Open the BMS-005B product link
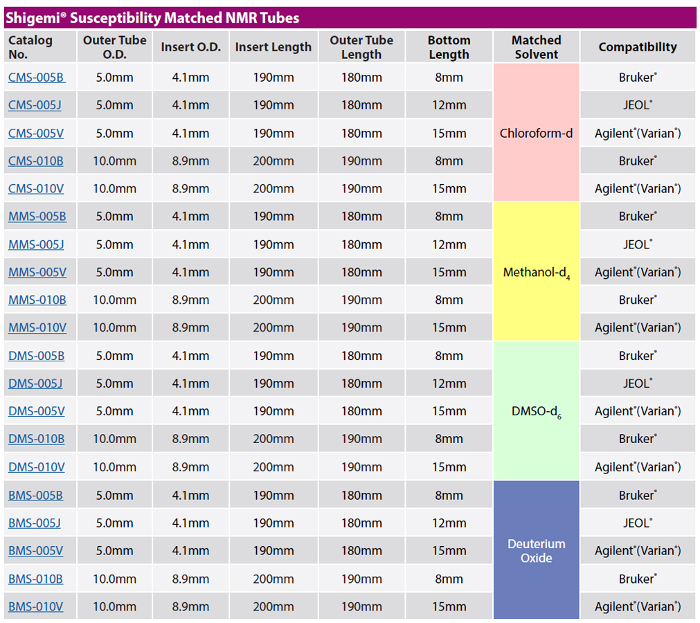This screenshot has width=700, height=623. (x=35, y=496)
